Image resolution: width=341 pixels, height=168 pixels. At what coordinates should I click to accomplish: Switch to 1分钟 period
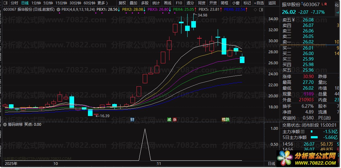(36, 3)
